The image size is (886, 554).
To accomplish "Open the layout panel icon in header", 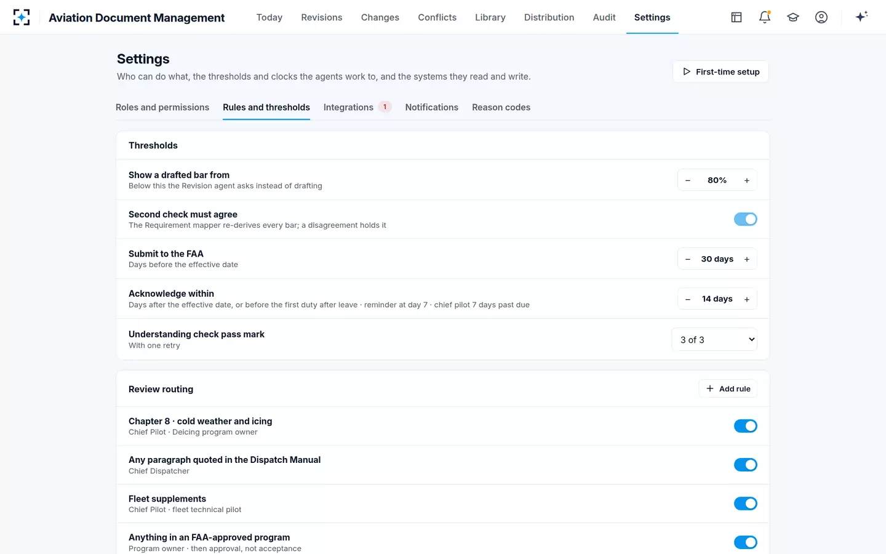I will click(x=736, y=17).
